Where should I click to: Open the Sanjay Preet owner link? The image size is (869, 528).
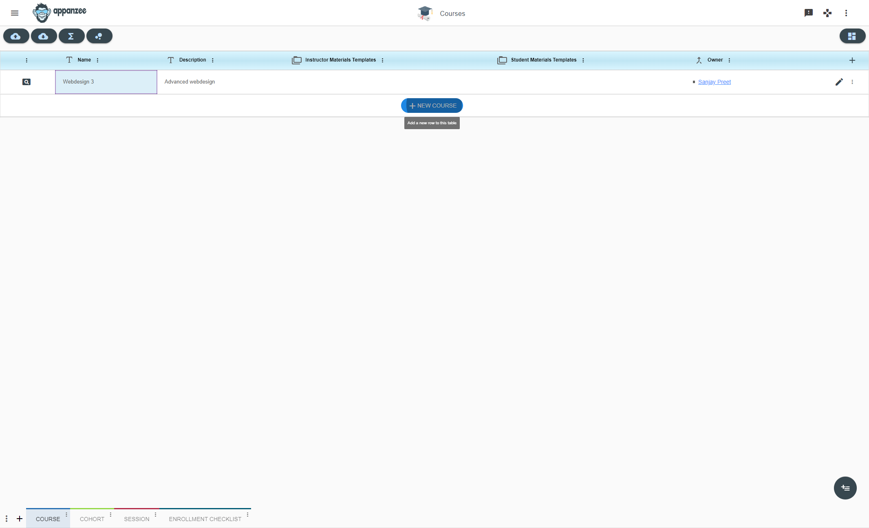point(715,82)
